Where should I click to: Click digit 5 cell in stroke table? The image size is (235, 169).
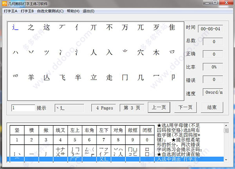click(x=75, y=140)
